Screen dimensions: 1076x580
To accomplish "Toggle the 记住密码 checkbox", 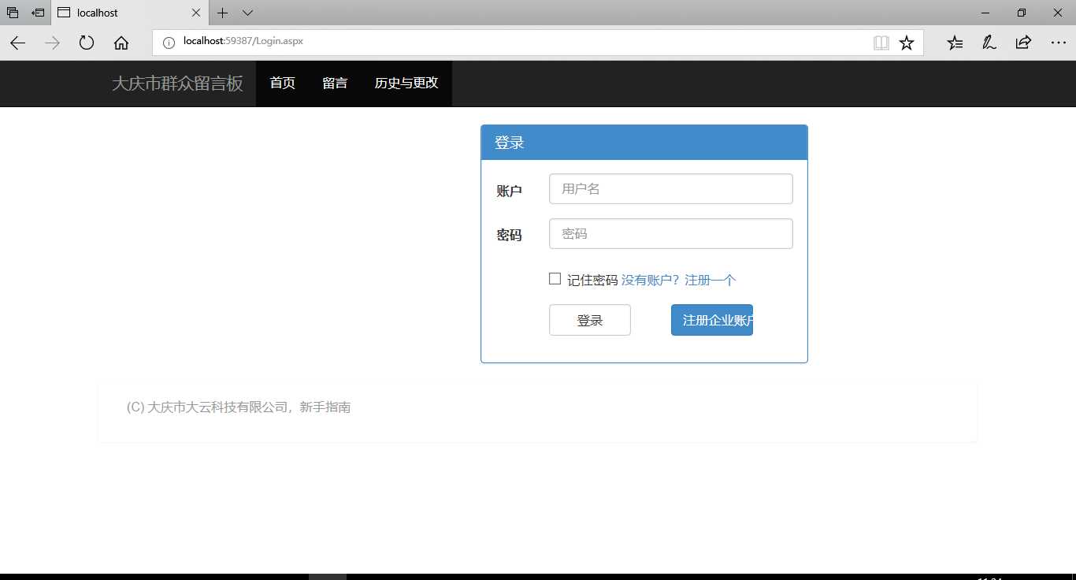I will pos(555,279).
